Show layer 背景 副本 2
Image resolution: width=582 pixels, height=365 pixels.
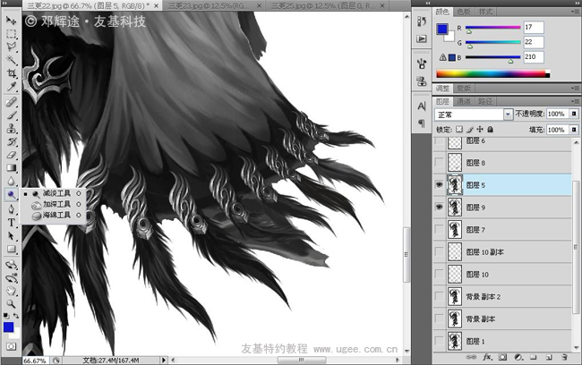click(439, 296)
